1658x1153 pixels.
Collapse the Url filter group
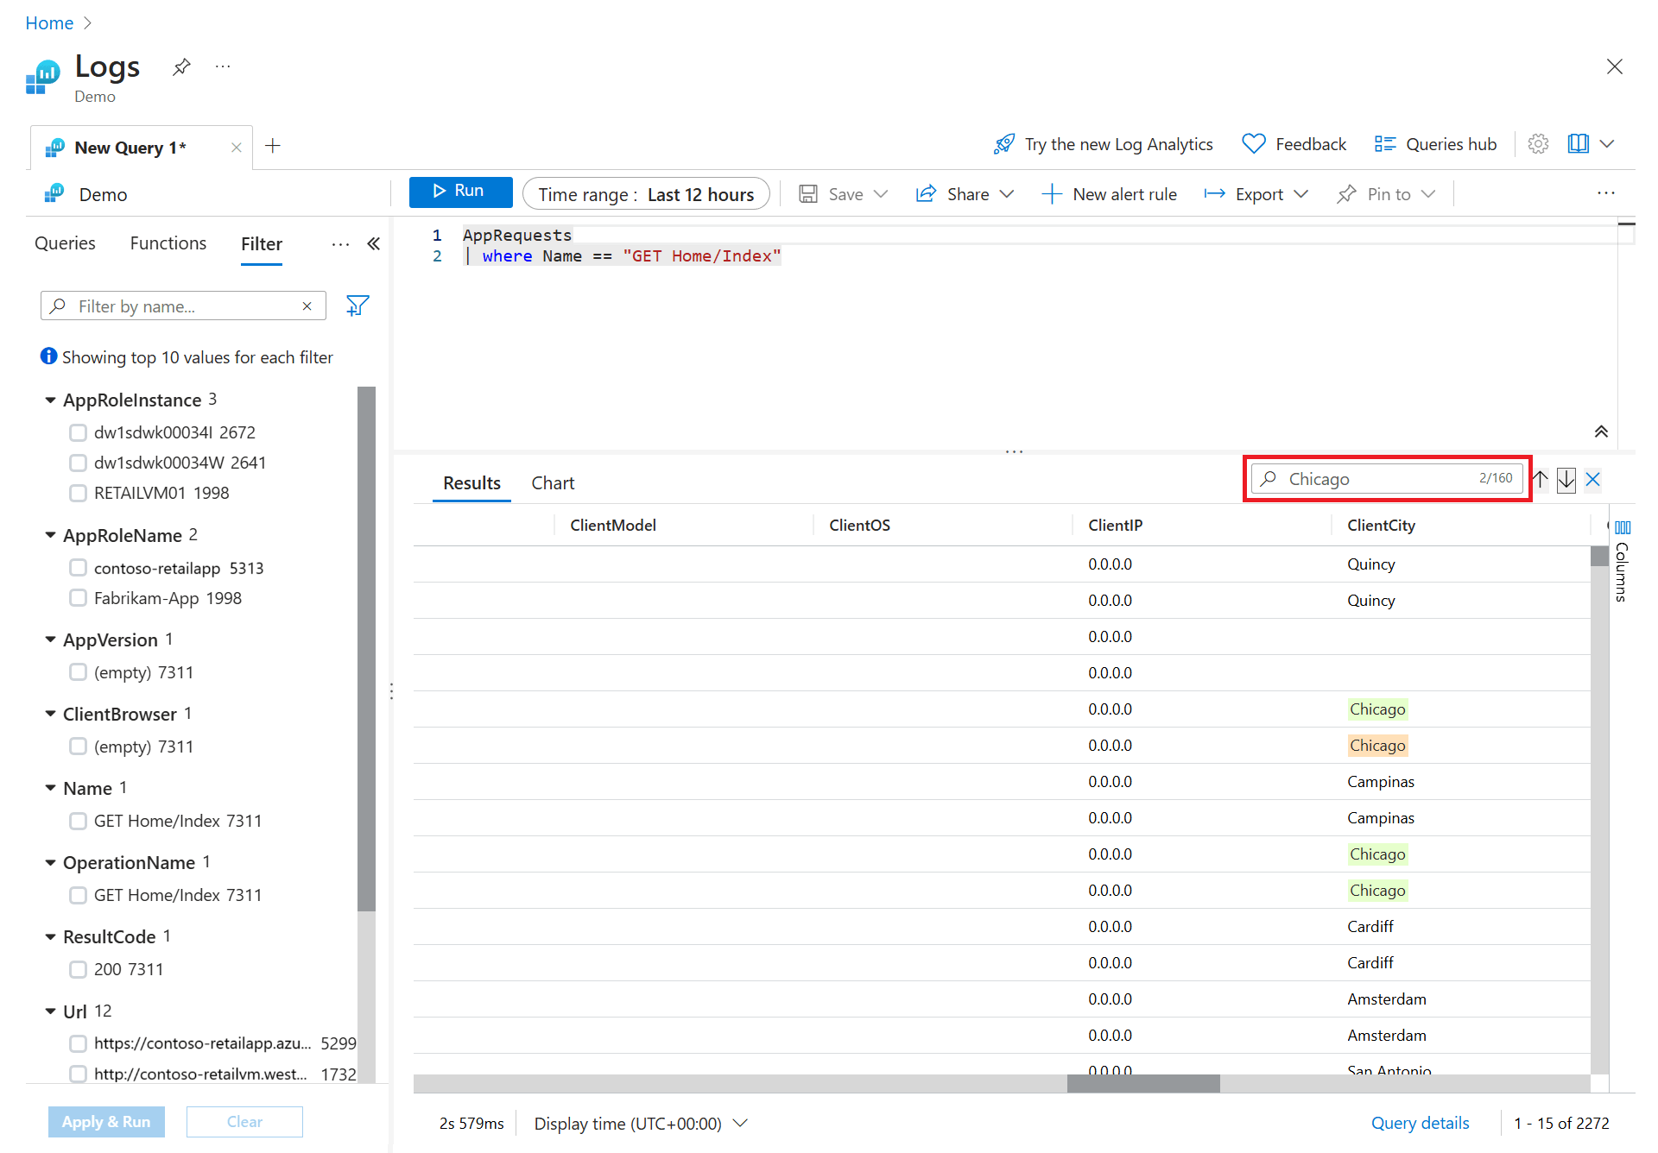tap(50, 1011)
